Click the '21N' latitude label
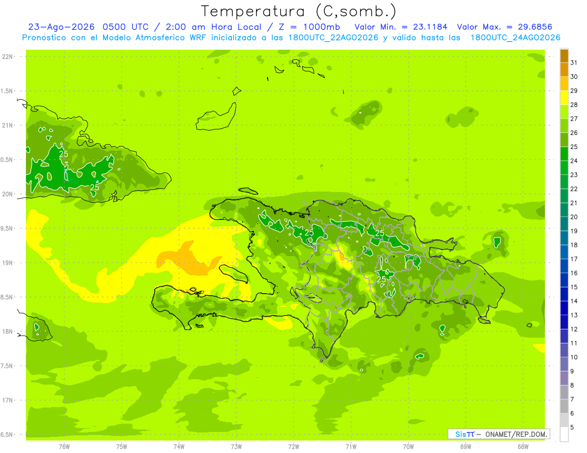This screenshot has height=453, width=587. tap(8, 125)
